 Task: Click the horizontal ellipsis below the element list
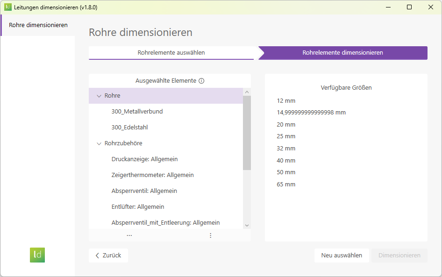tap(129, 235)
